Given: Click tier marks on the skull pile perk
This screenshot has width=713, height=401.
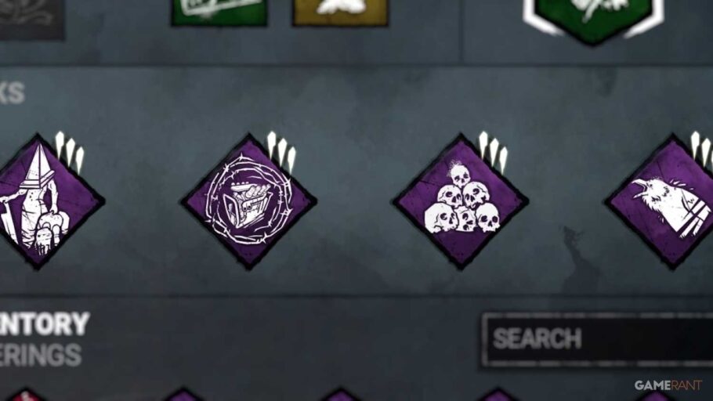Looking at the screenshot, I should (x=493, y=152).
